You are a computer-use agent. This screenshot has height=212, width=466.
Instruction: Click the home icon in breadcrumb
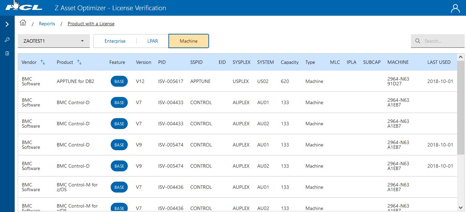point(23,23)
